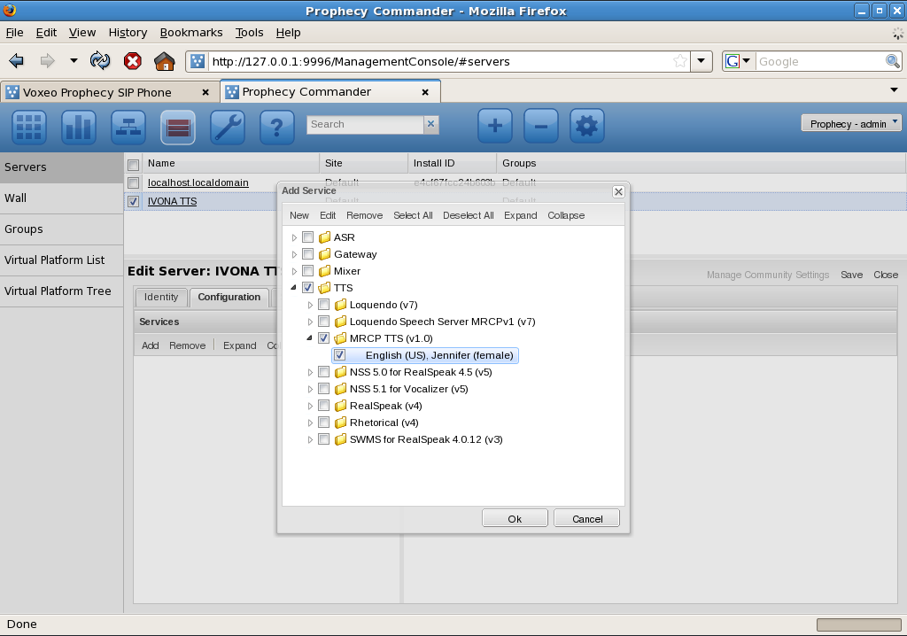Click Select All in Add Service toolbar
This screenshot has width=907, height=636.
click(413, 215)
